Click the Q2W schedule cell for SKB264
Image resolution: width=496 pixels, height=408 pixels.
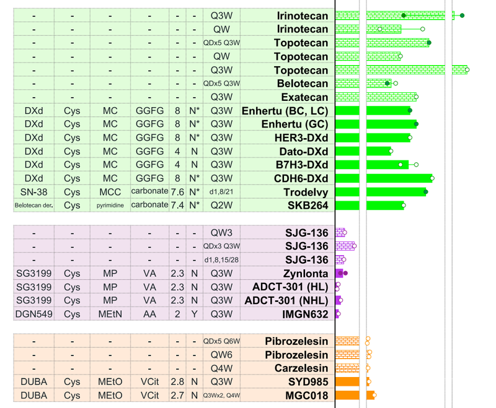221,205
